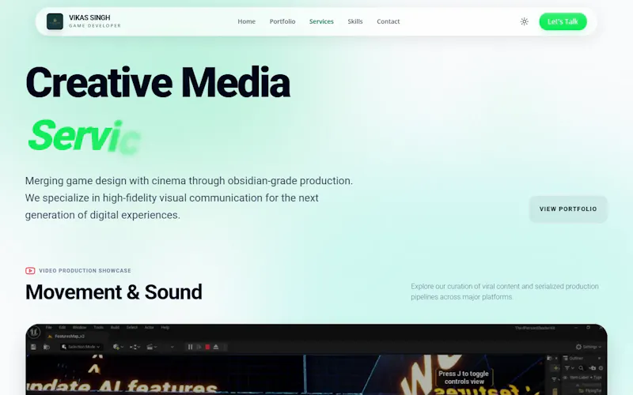Click the ThirdPersonShooterKit title in the video

(x=535, y=328)
